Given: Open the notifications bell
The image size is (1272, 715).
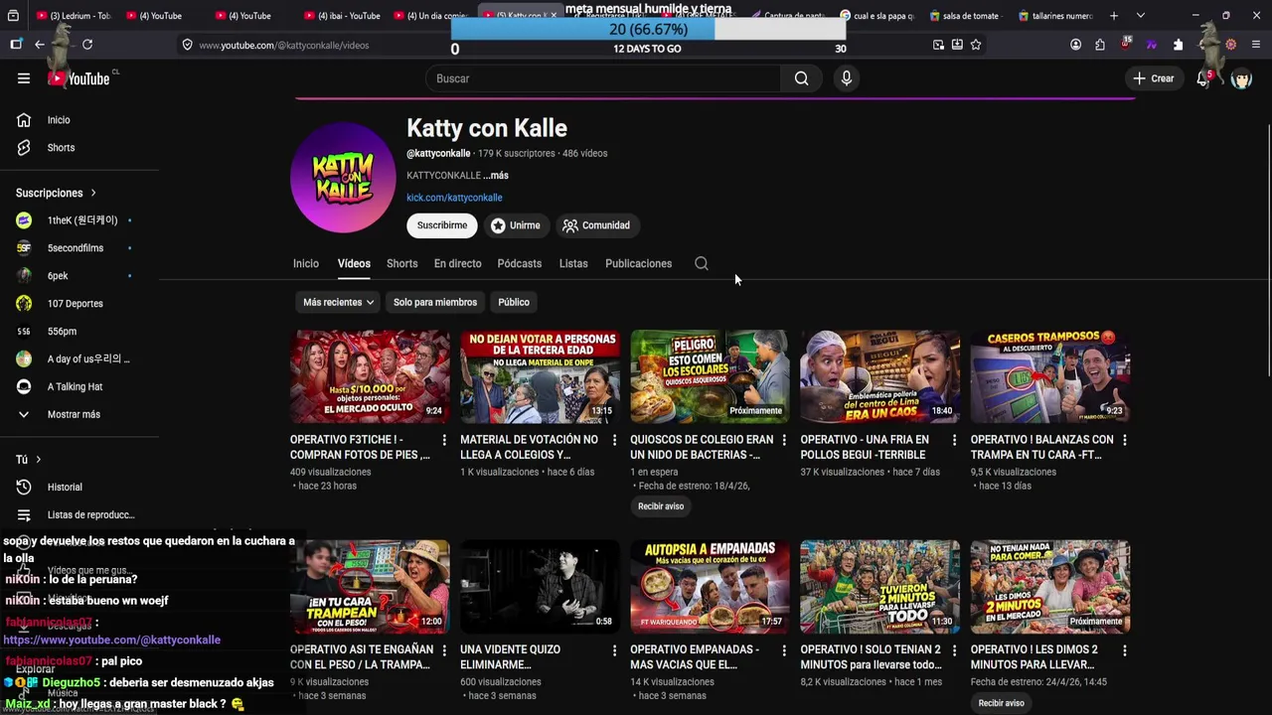Looking at the screenshot, I should pyautogui.click(x=1203, y=78).
